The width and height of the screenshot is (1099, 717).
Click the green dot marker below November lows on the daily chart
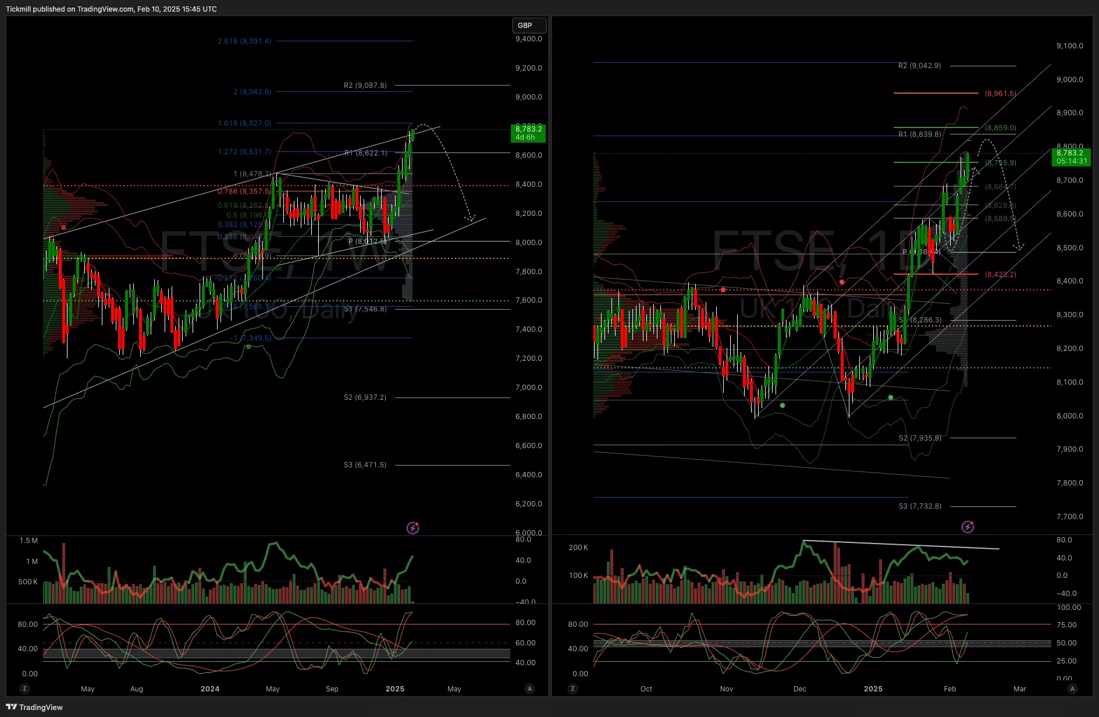click(x=783, y=405)
